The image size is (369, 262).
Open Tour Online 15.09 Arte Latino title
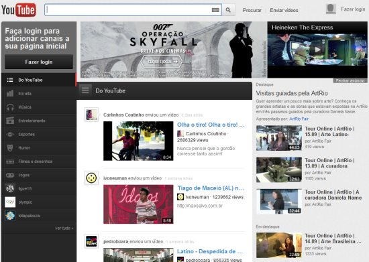point(329,131)
